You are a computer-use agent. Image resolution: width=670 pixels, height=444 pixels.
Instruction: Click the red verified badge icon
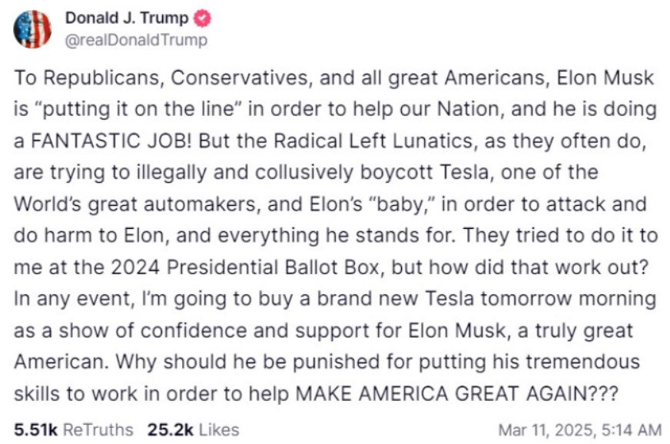click(203, 19)
